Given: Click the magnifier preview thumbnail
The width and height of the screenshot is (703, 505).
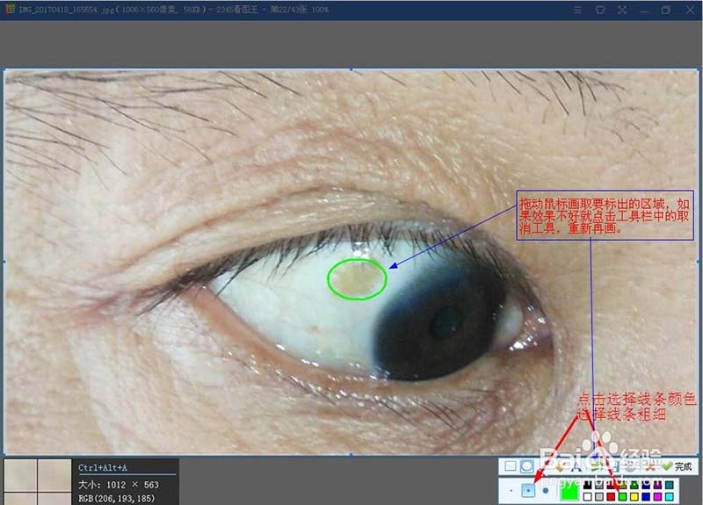Looking at the screenshot, I should pyautogui.click(x=37, y=481).
